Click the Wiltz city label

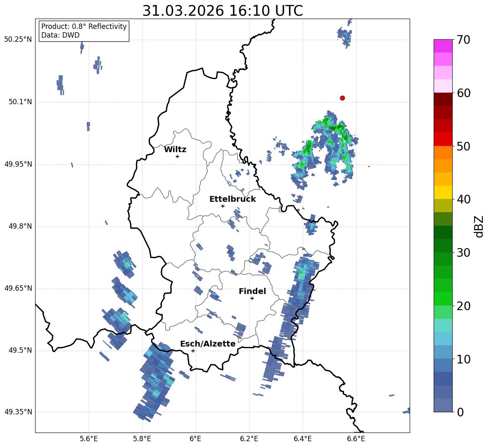(175, 150)
